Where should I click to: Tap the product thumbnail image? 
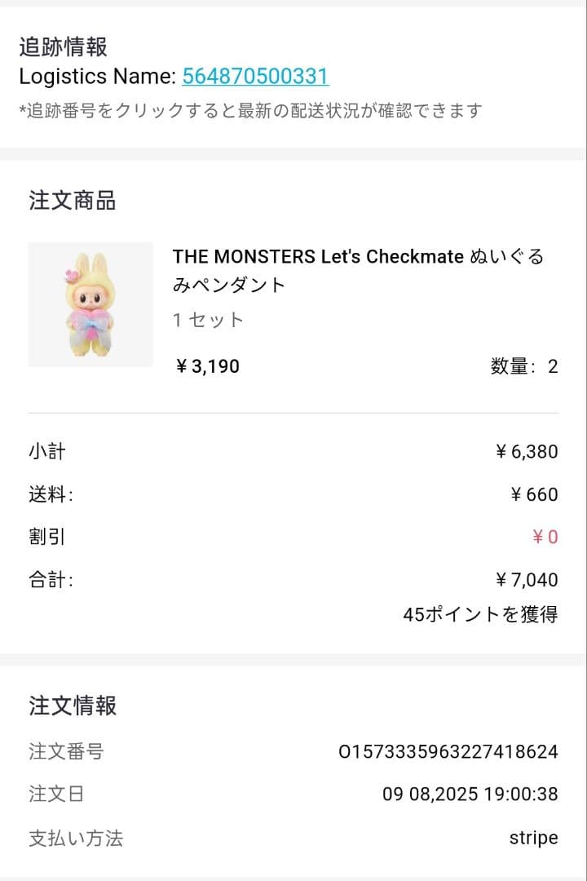(90, 304)
